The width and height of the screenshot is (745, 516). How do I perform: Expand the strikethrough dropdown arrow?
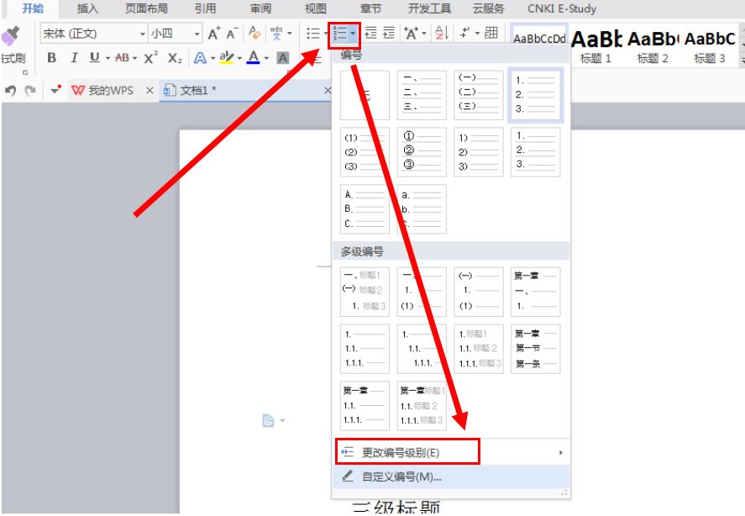tap(135, 58)
